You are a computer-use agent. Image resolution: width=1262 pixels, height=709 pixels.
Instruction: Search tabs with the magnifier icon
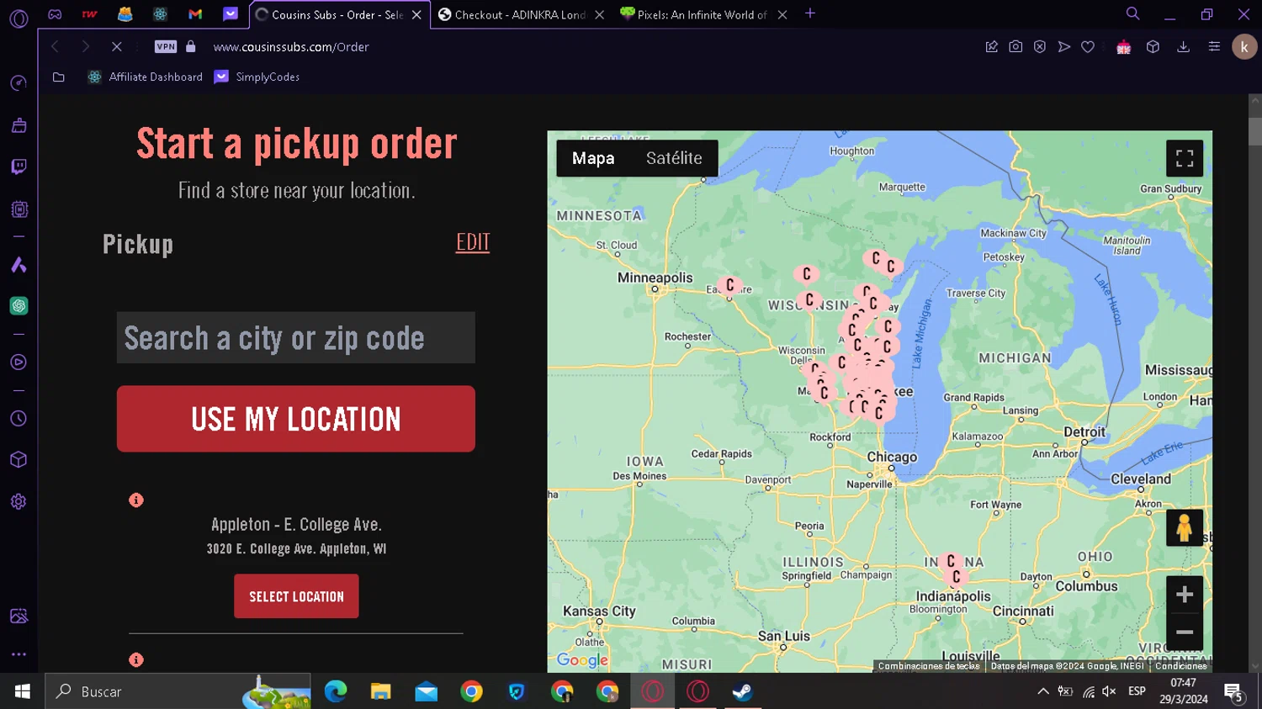(1133, 13)
